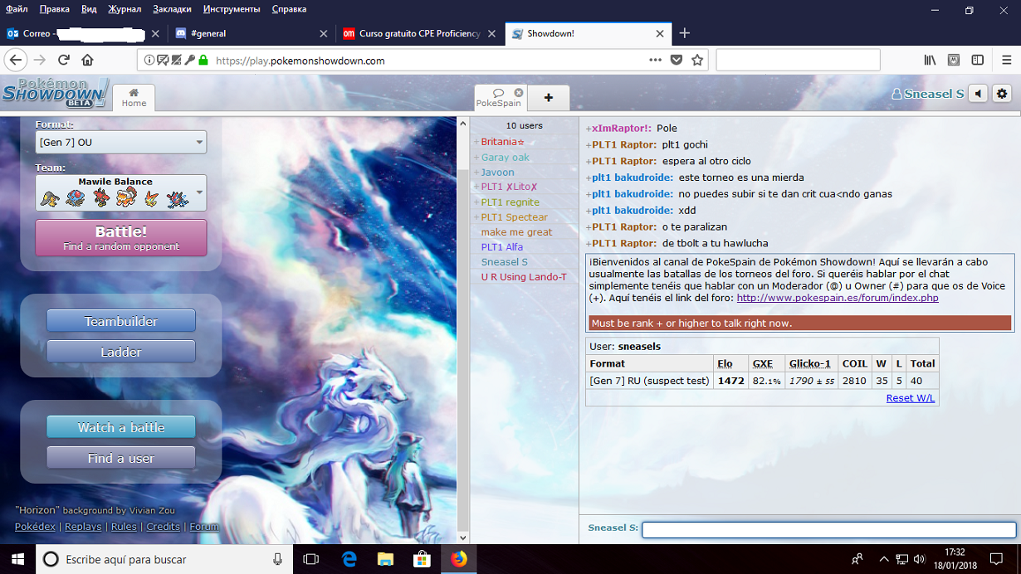Click username Sneasel S at top right
The height and width of the screenshot is (574, 1021).
click(x=927, y=94)
